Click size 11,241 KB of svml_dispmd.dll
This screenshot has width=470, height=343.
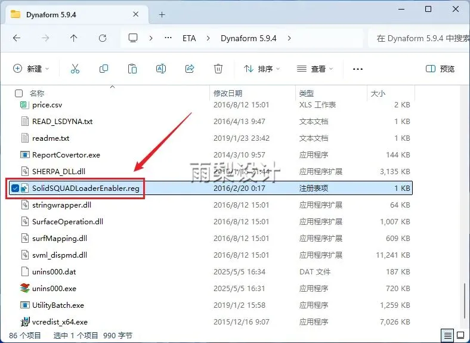point(393,255)
